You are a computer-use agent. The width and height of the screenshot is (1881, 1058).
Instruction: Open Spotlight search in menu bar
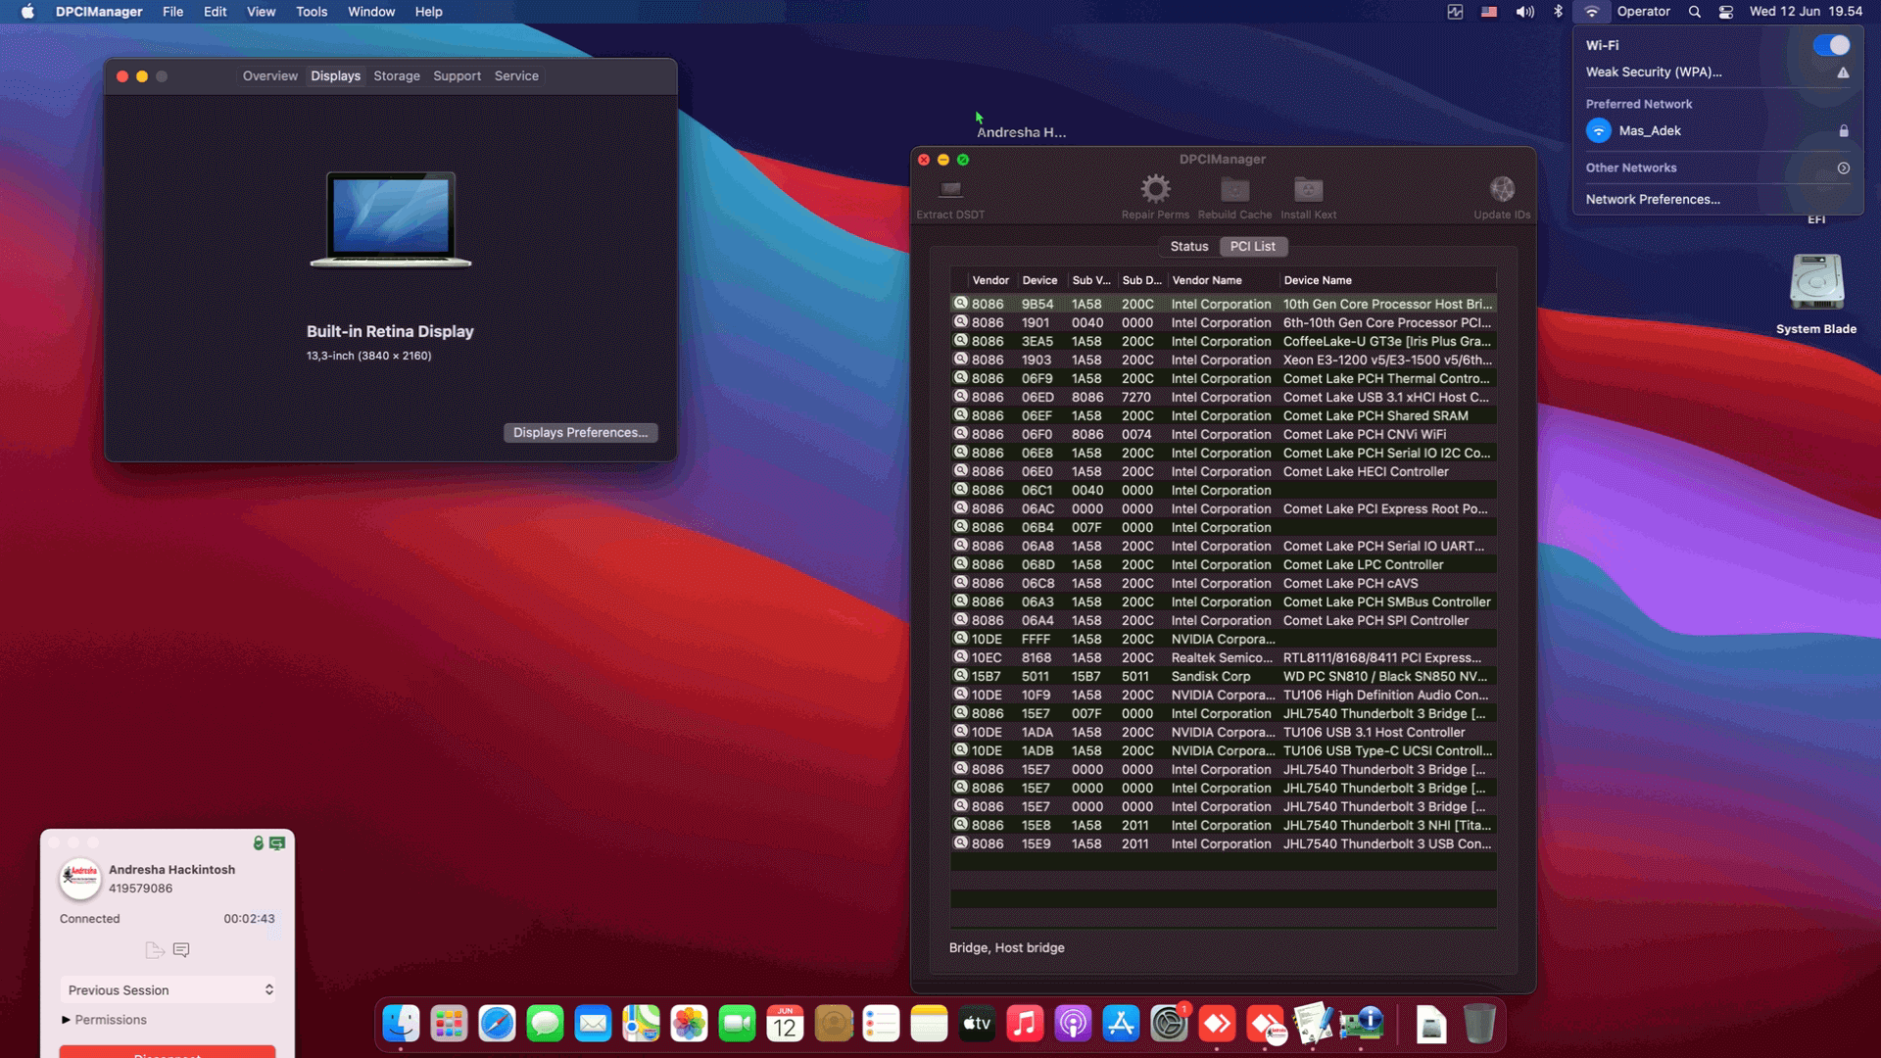(1694, 12)
